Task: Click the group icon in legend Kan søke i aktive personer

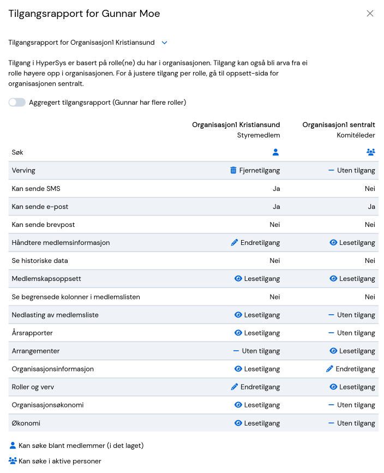Action: 13,461
